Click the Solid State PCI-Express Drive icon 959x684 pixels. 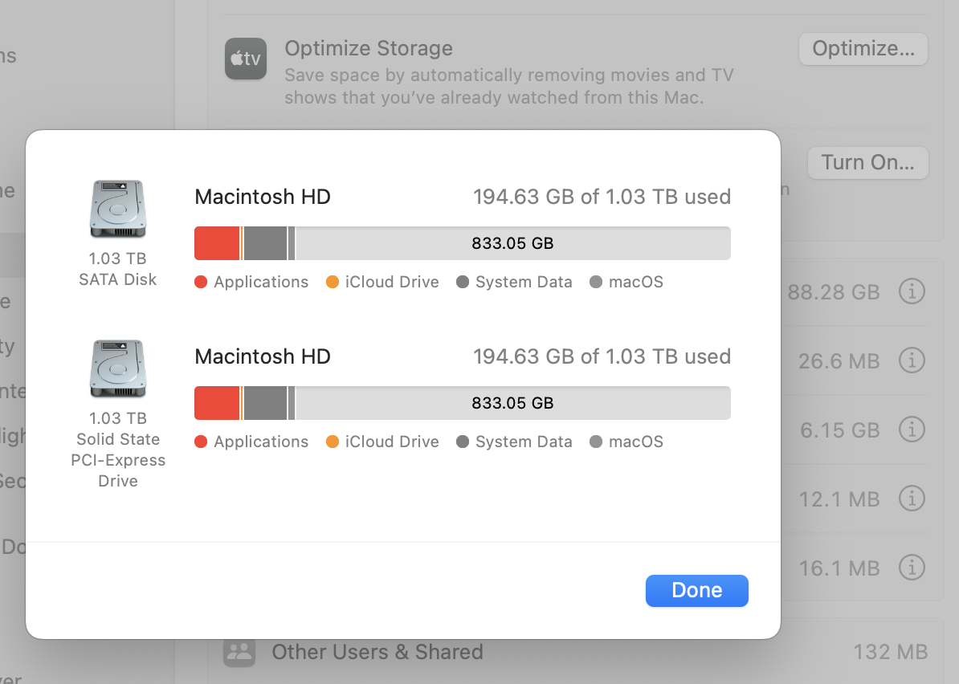tap(117, 368)
